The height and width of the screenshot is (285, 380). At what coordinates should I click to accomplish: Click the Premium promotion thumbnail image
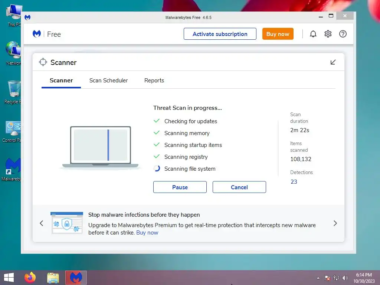coord(67,223)
